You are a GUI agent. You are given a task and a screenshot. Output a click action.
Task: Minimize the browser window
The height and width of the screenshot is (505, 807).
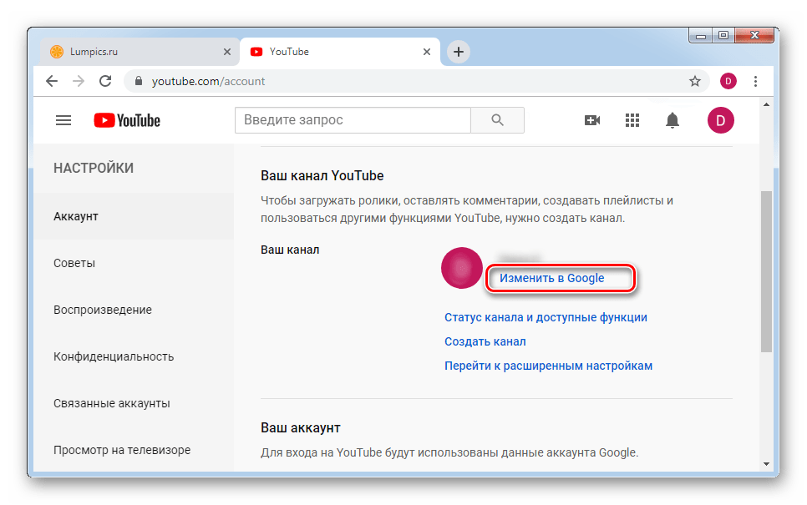(x=700, y=36)
